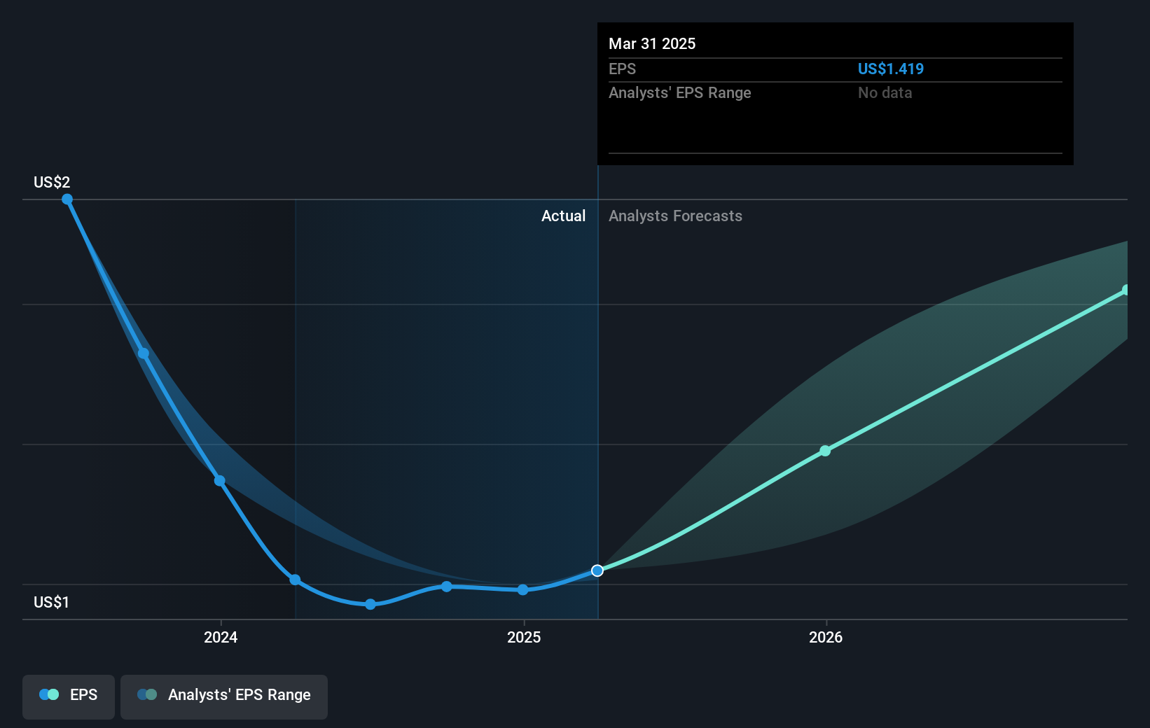The image size is (1150, 728).
Task: Click the 2026 x-axis label
Action: click(826, 637)
